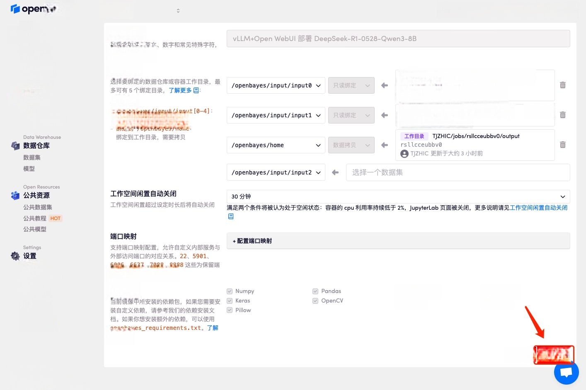
Task: Click the red submit button at bottom right
Action: tap(554, 355)
